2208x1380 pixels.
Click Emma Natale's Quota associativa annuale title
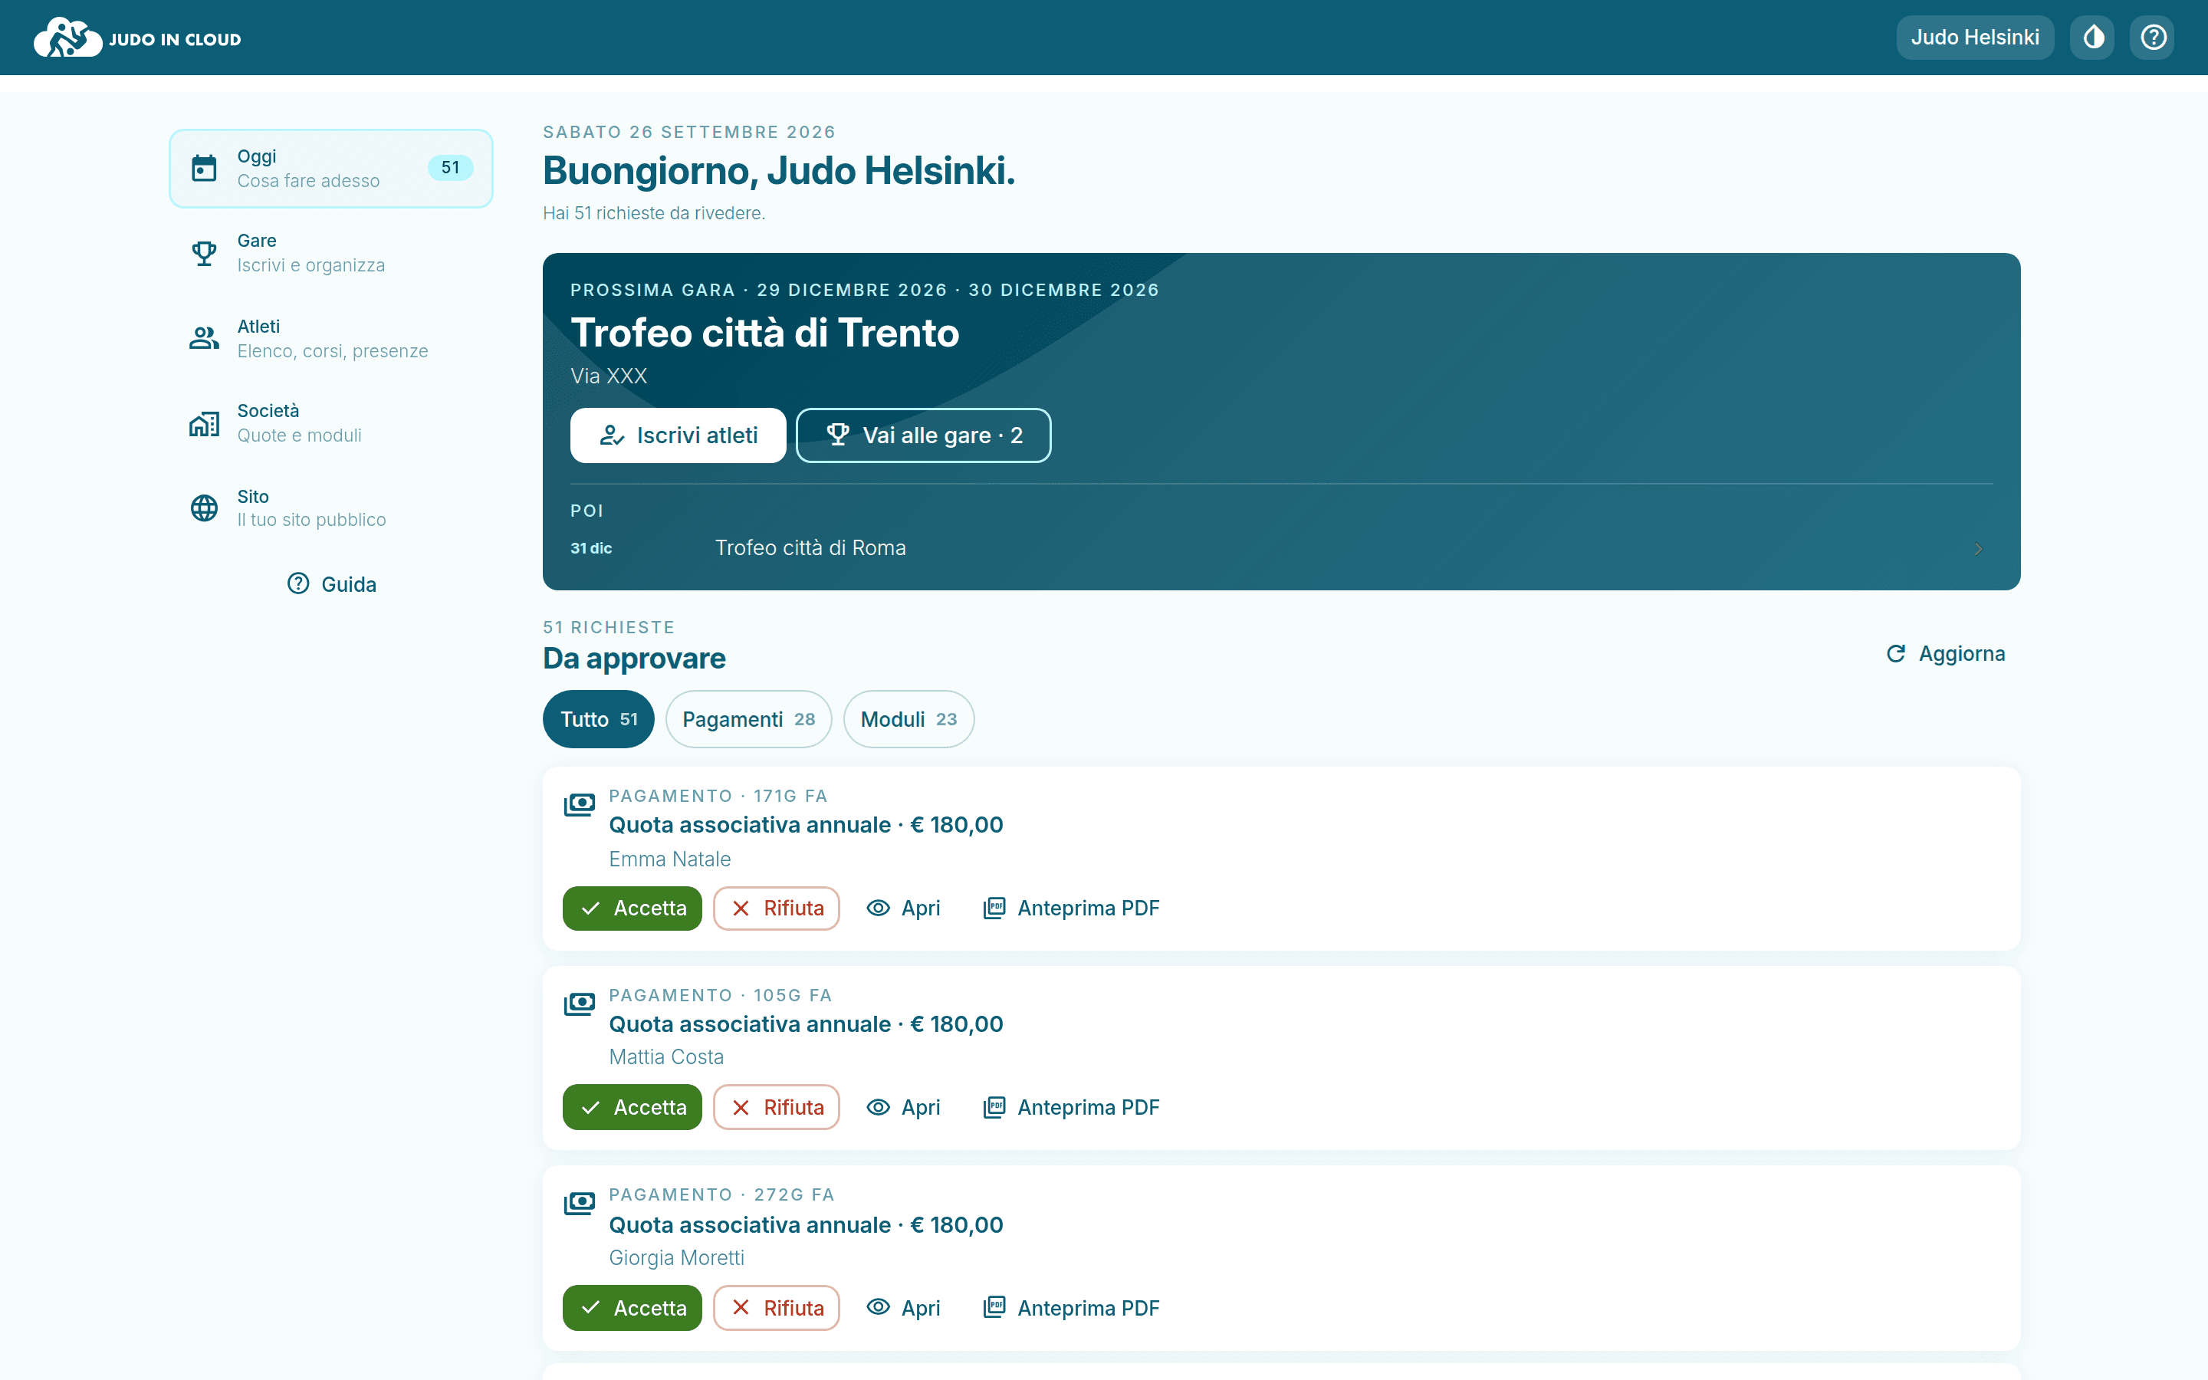[x=806, y=825]
